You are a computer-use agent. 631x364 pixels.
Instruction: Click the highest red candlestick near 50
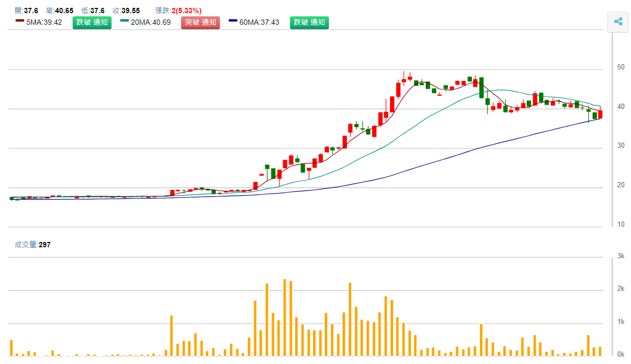[404, 80]
